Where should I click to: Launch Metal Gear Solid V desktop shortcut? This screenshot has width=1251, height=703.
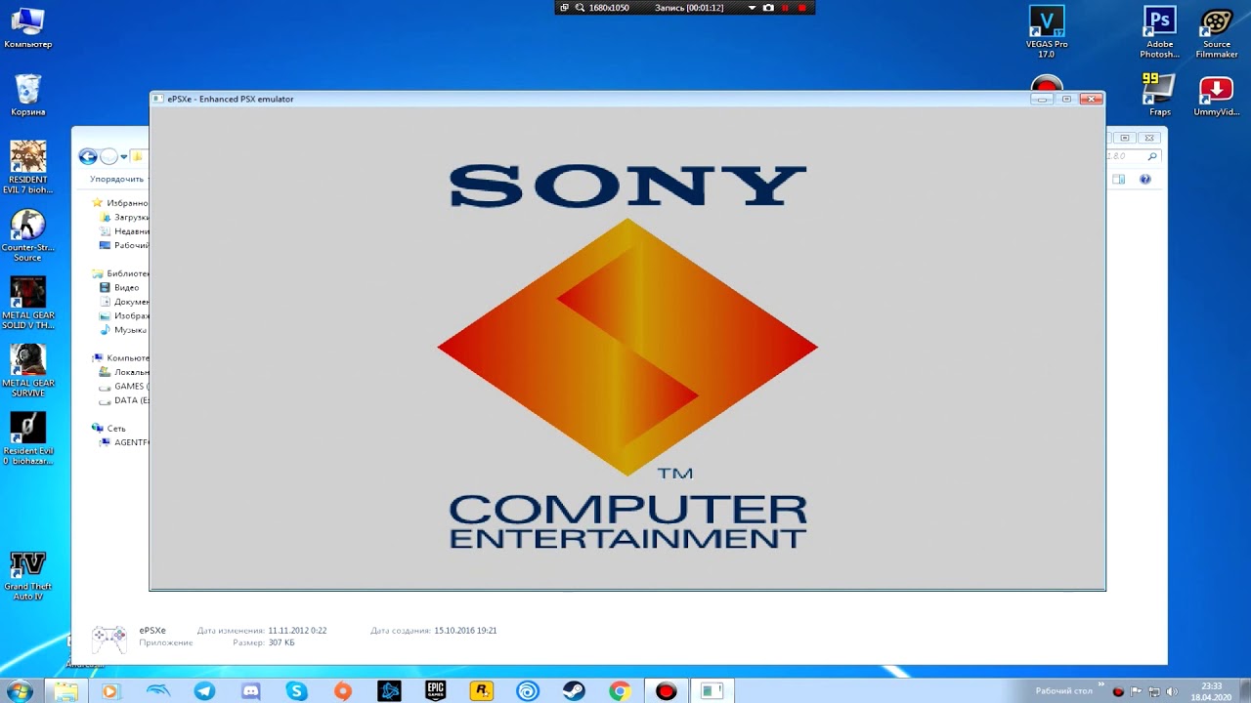coord(27,303)
